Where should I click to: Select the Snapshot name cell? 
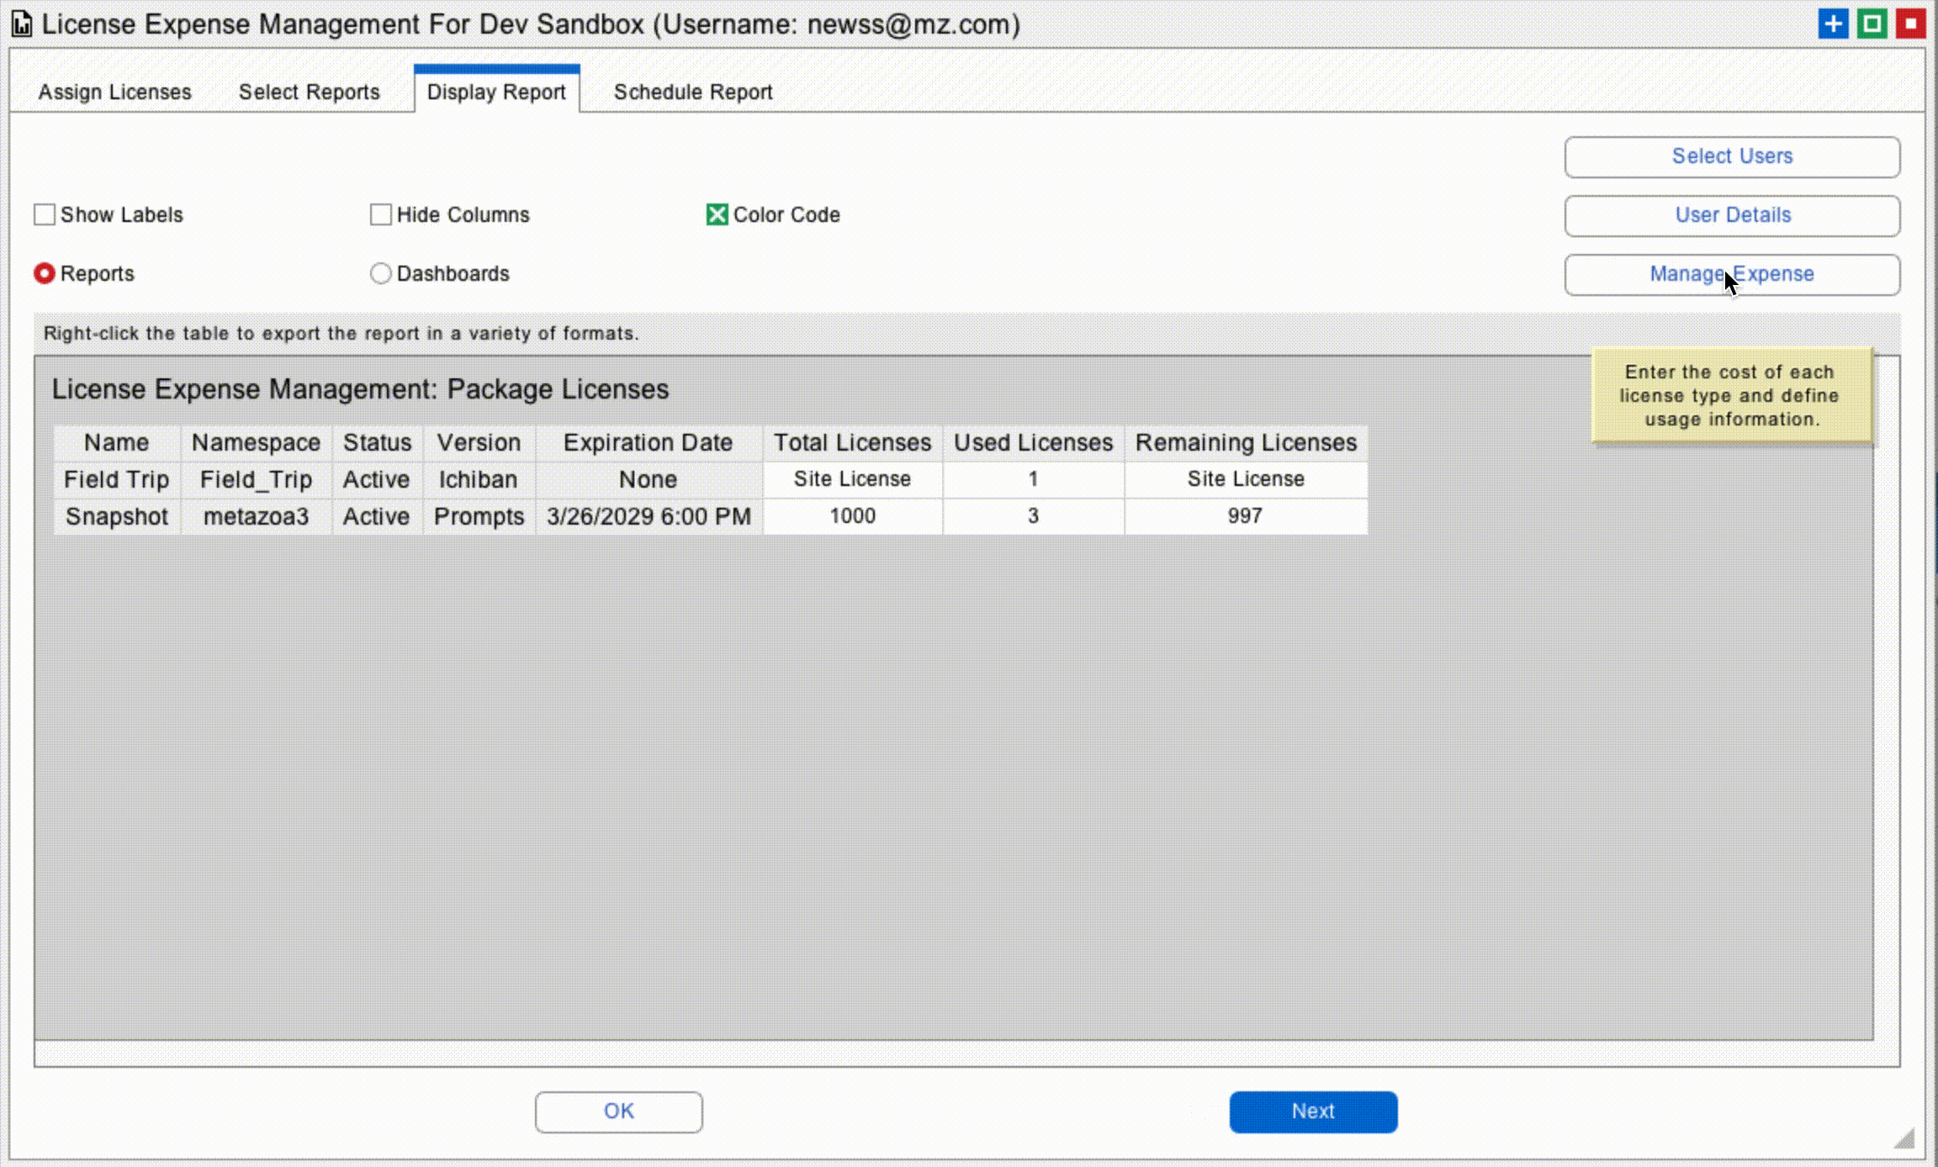tap(117, 516)
